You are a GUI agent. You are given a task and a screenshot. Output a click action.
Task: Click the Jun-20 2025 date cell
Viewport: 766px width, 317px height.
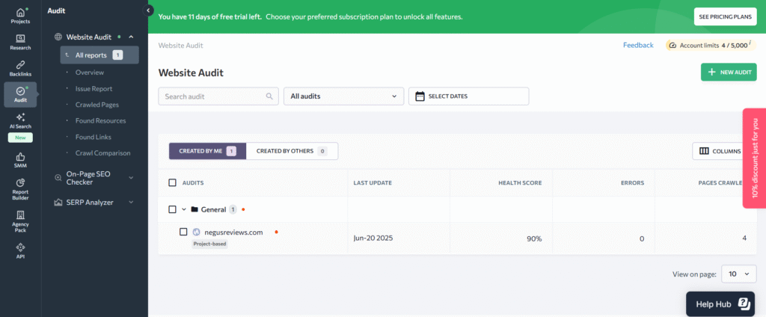tap(373, 238)
